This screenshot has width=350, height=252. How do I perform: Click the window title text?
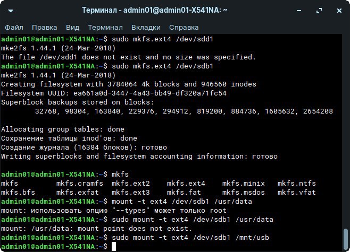[155, 10]
